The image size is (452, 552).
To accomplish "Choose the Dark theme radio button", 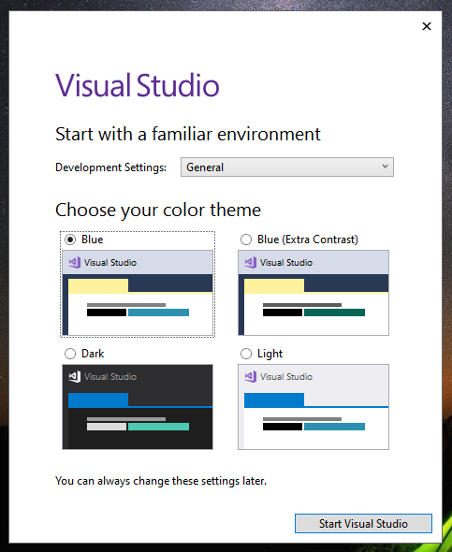I will [x=70, y=354].
